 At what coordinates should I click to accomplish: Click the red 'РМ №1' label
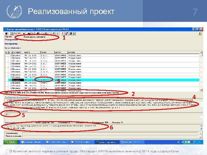click(8, 37)
